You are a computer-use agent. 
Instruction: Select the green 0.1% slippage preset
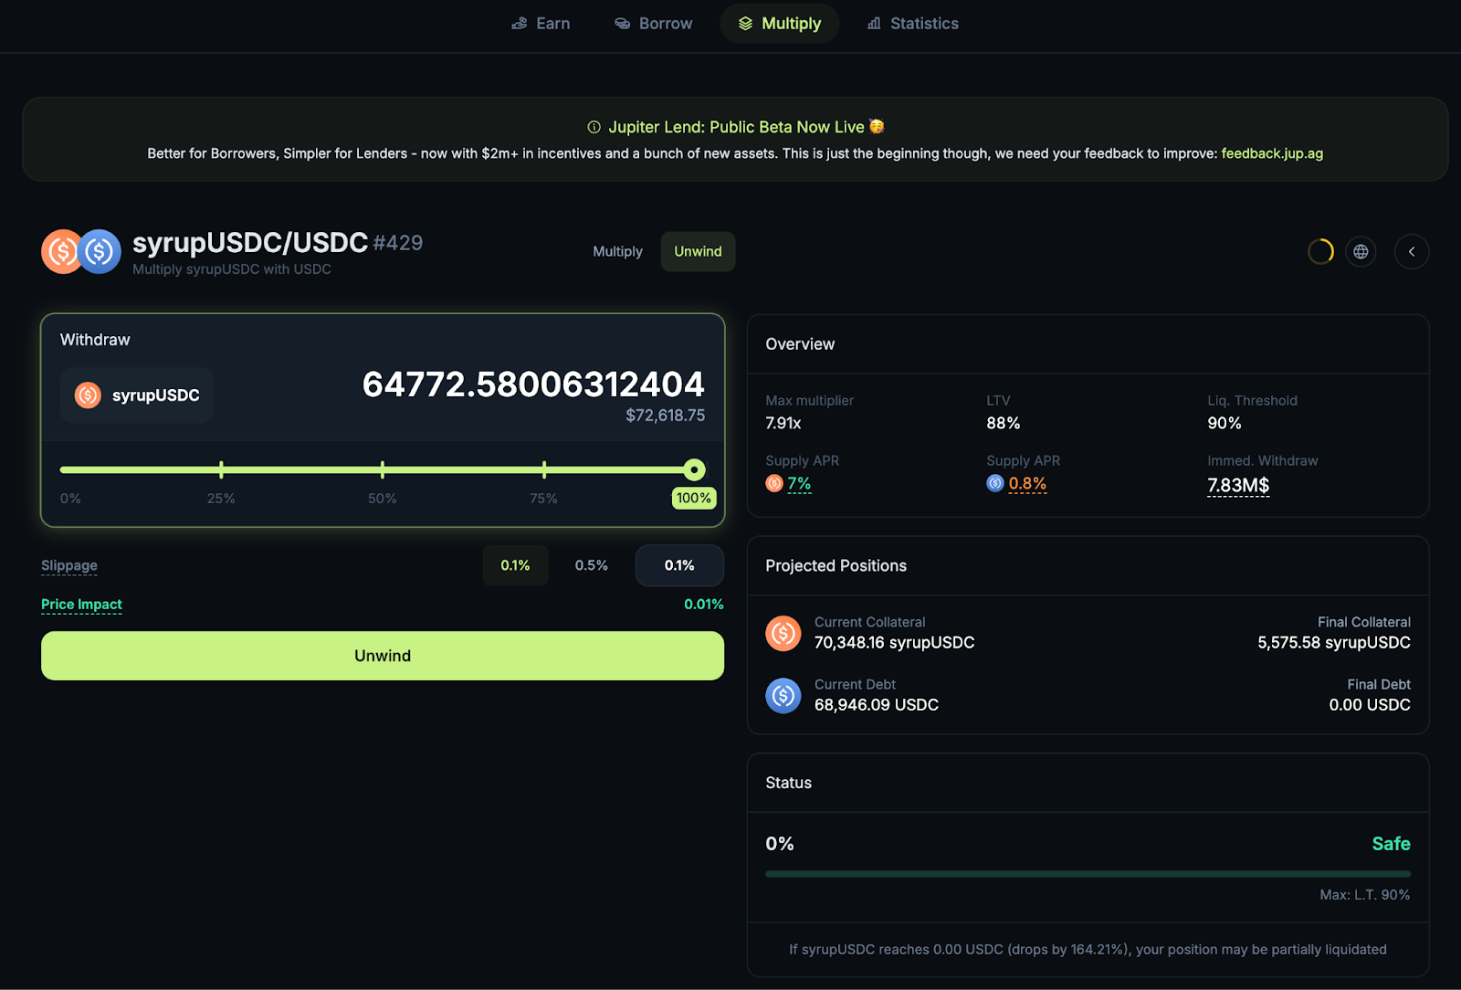(x=515, y=565)
